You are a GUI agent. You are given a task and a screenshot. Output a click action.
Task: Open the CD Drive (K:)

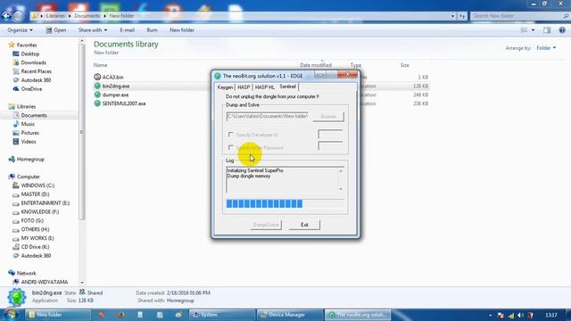click(x=35, y=247)
